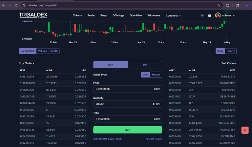Screen dimensions: 252x147
Task: Select sell order with ask 0.032689
Action: click(202, 103)
